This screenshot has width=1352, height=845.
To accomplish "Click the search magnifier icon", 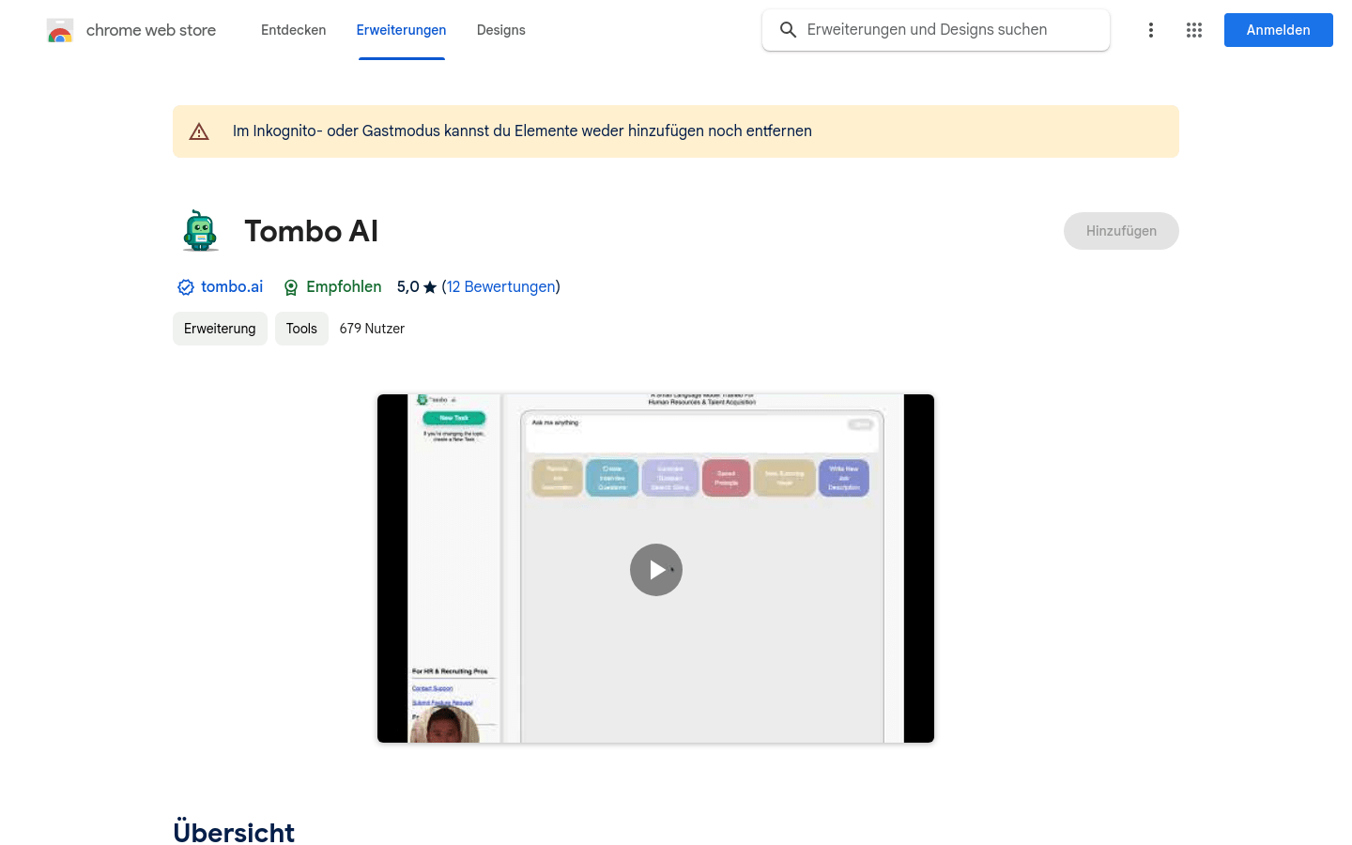I will click(789, 30).
